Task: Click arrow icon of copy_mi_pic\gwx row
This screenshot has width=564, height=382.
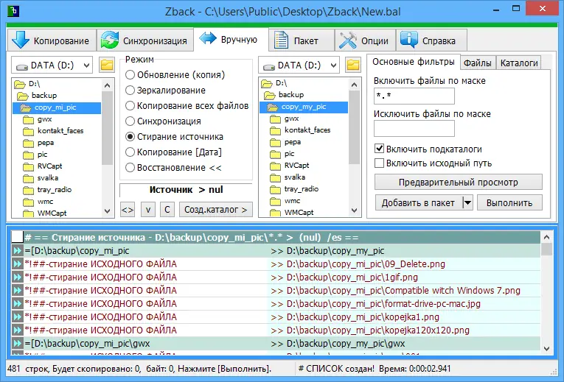Action: pos(17,344)
